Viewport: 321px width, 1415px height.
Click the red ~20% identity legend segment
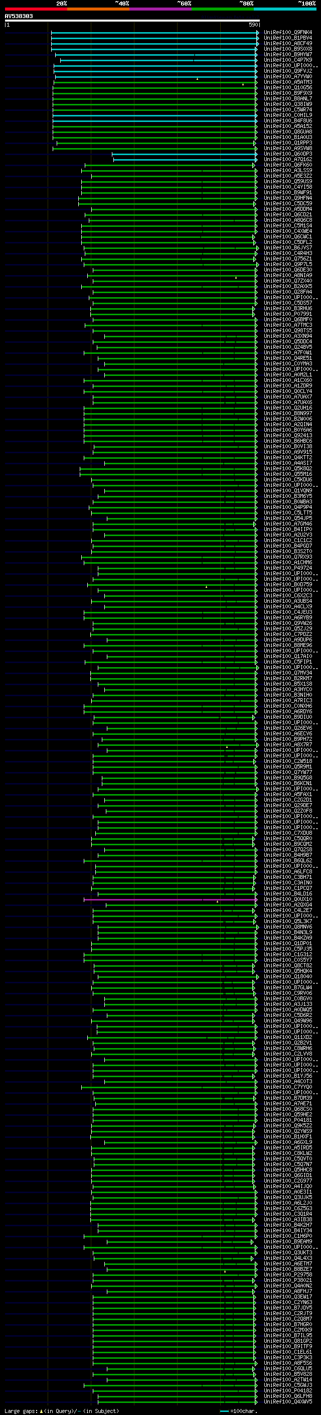tap(36, 9)
